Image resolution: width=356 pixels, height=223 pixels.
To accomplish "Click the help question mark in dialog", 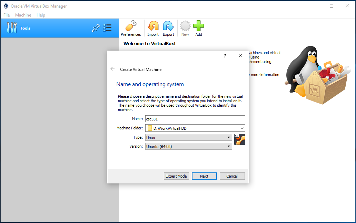I will [225, 56].
